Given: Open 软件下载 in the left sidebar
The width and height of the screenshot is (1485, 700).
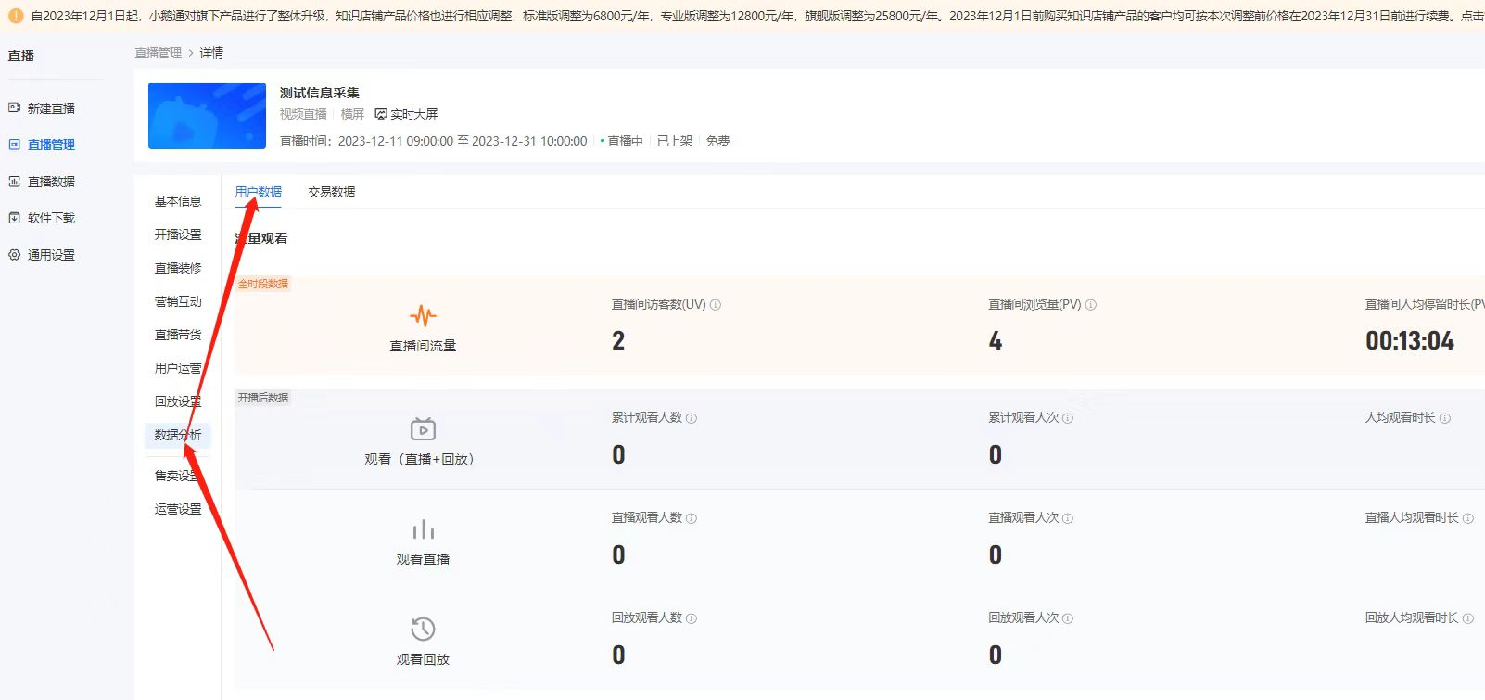Looking at the screenshot, I should pyautogui.click(x=51, y=218).
